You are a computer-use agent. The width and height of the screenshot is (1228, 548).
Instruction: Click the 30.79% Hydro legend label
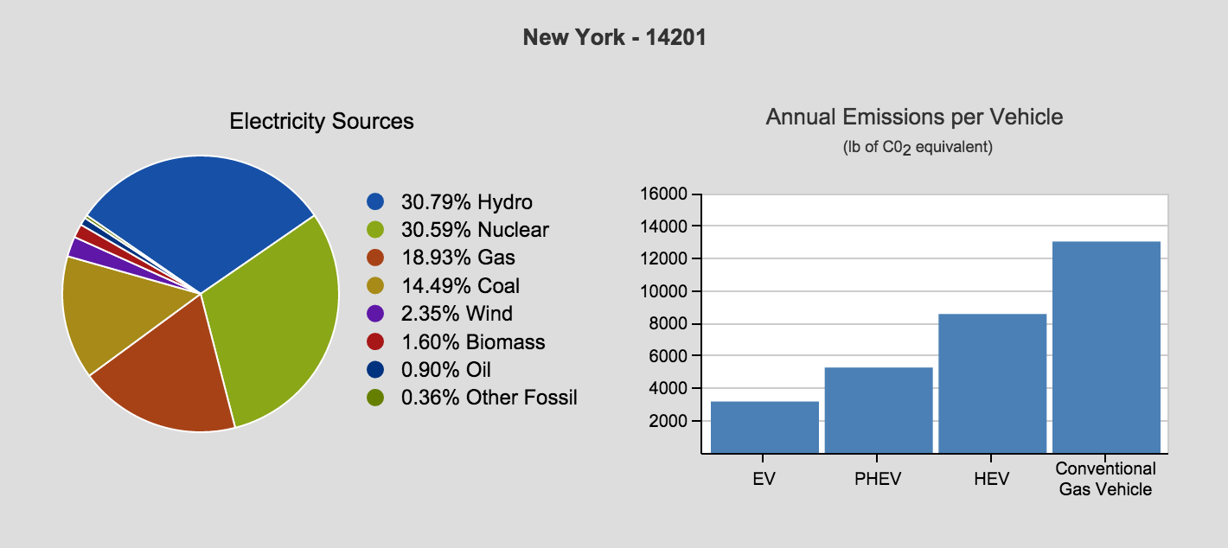point(467,202)
